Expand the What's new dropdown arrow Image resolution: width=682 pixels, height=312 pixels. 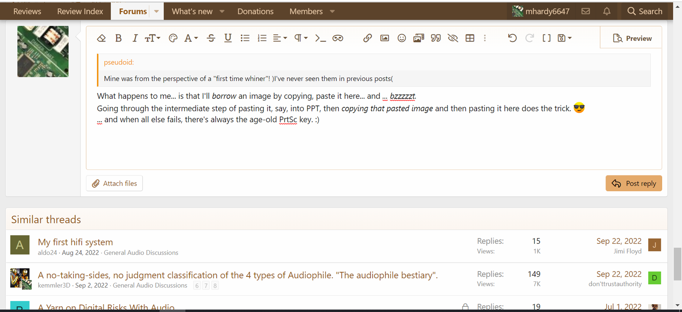tap(222, 11)
